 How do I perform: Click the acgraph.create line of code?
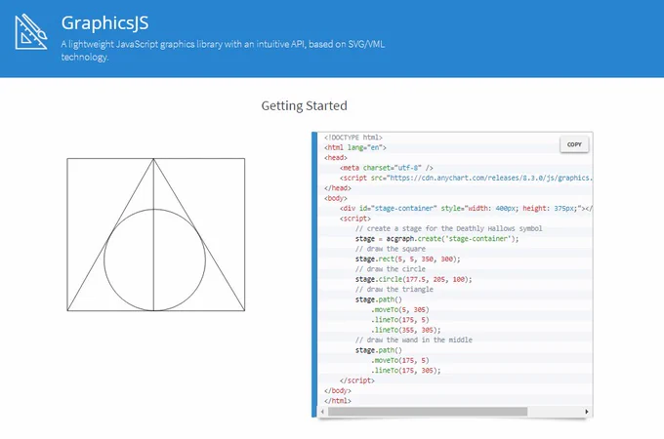[x=436, y=239]
